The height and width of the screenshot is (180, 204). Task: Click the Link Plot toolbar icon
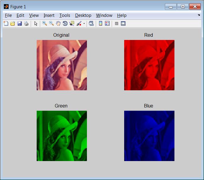click(91, 24)
